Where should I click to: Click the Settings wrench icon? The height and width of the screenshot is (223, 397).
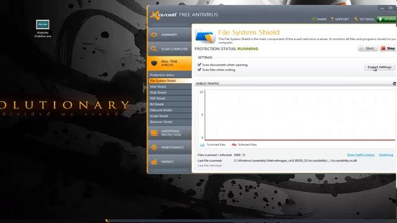pyautogui.click(x=356, y=19)
